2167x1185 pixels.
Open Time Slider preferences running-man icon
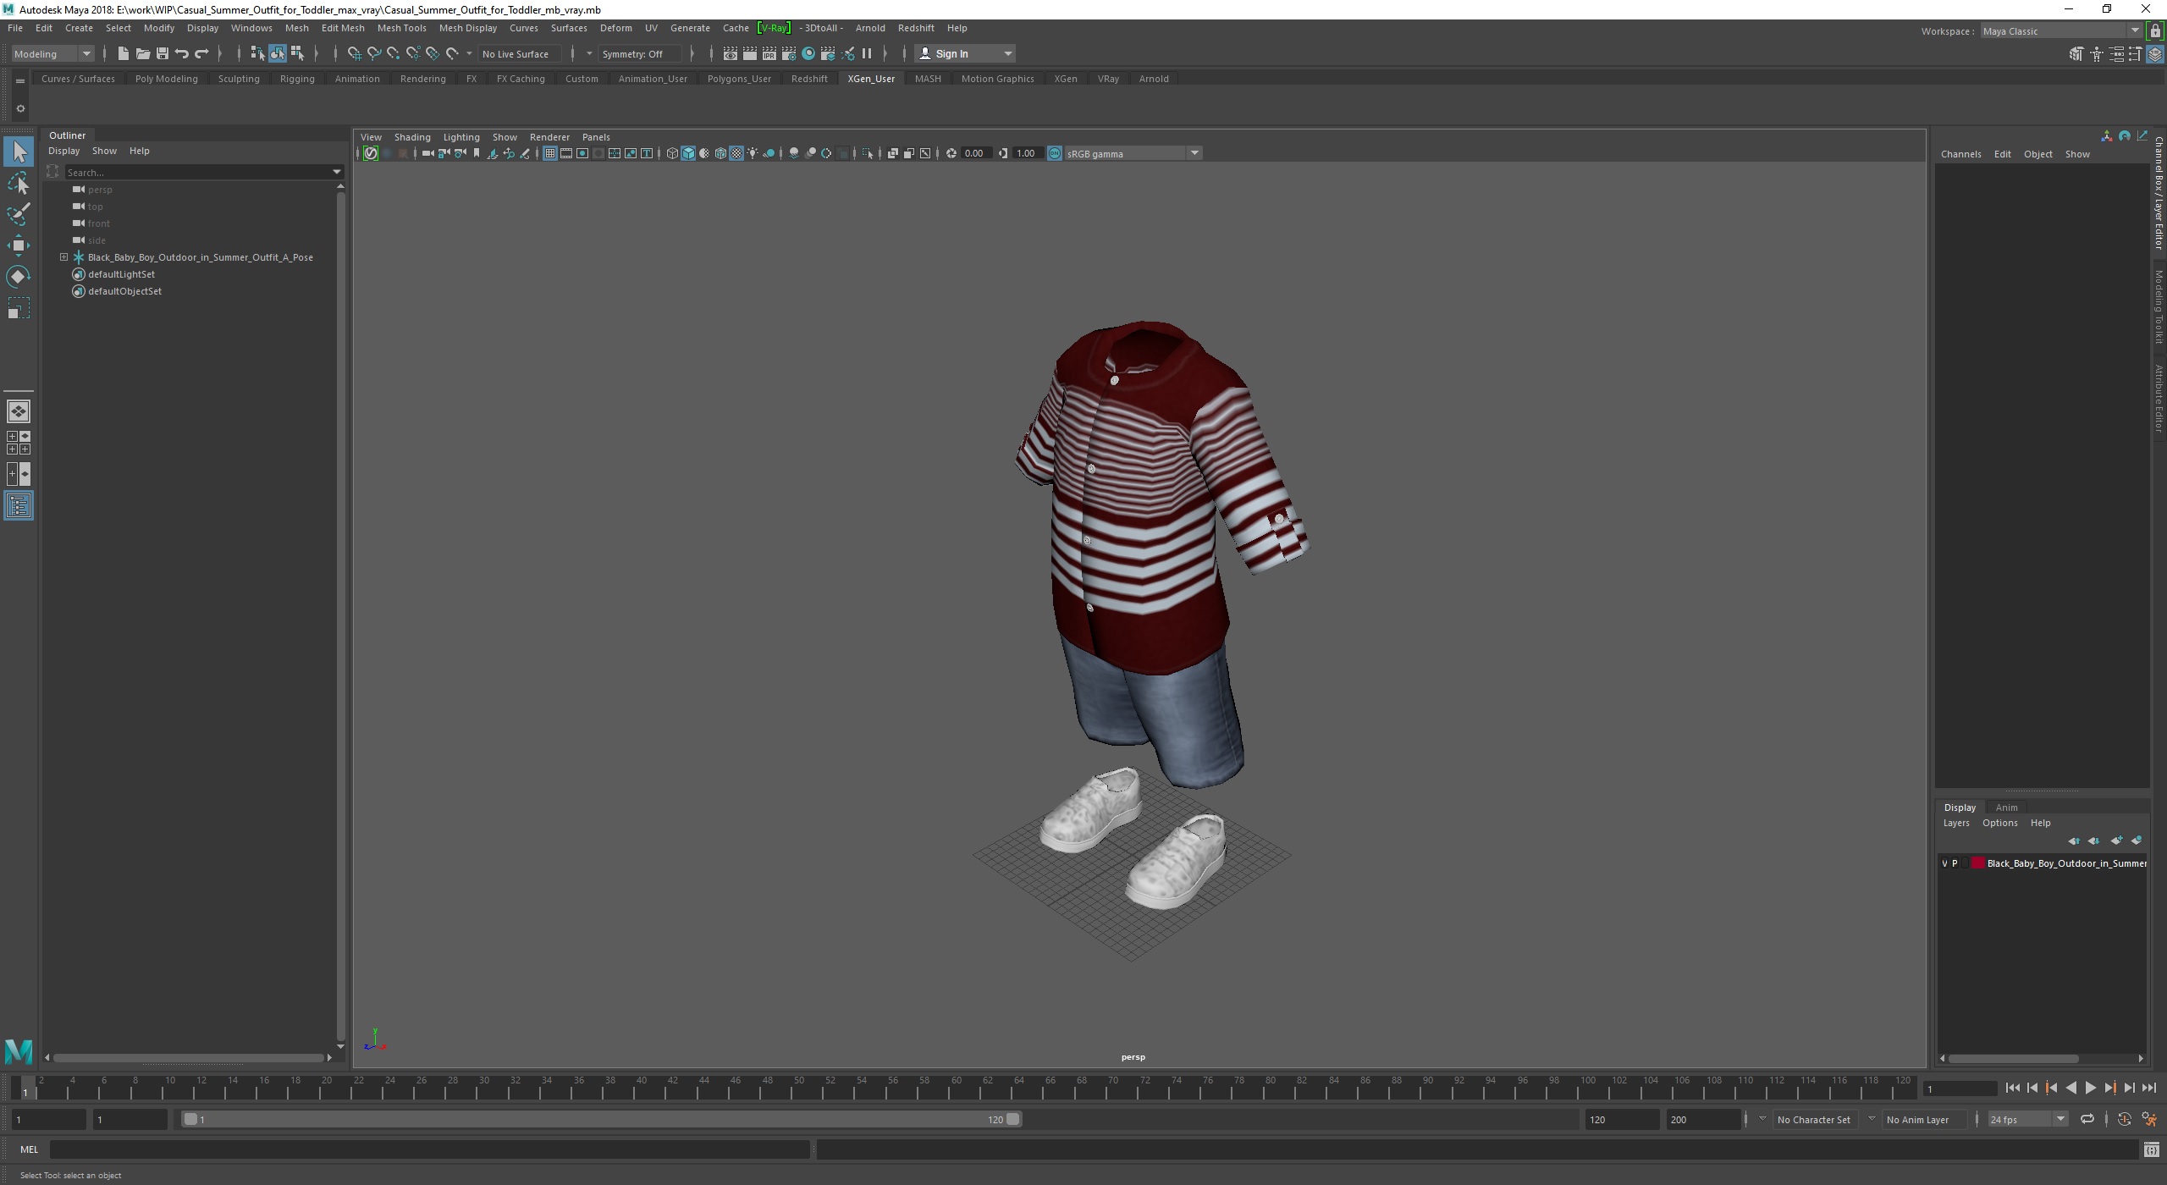tap(2149, 1119)
